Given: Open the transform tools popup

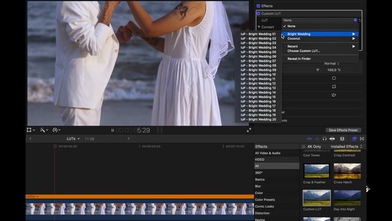Looking at the screenshot, I should click(31, 130).
